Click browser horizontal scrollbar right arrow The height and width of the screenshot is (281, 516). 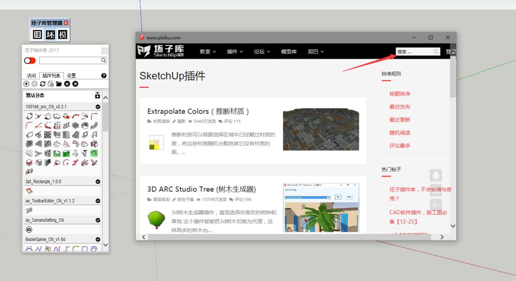pyautogui.click(x=441, y=237)
